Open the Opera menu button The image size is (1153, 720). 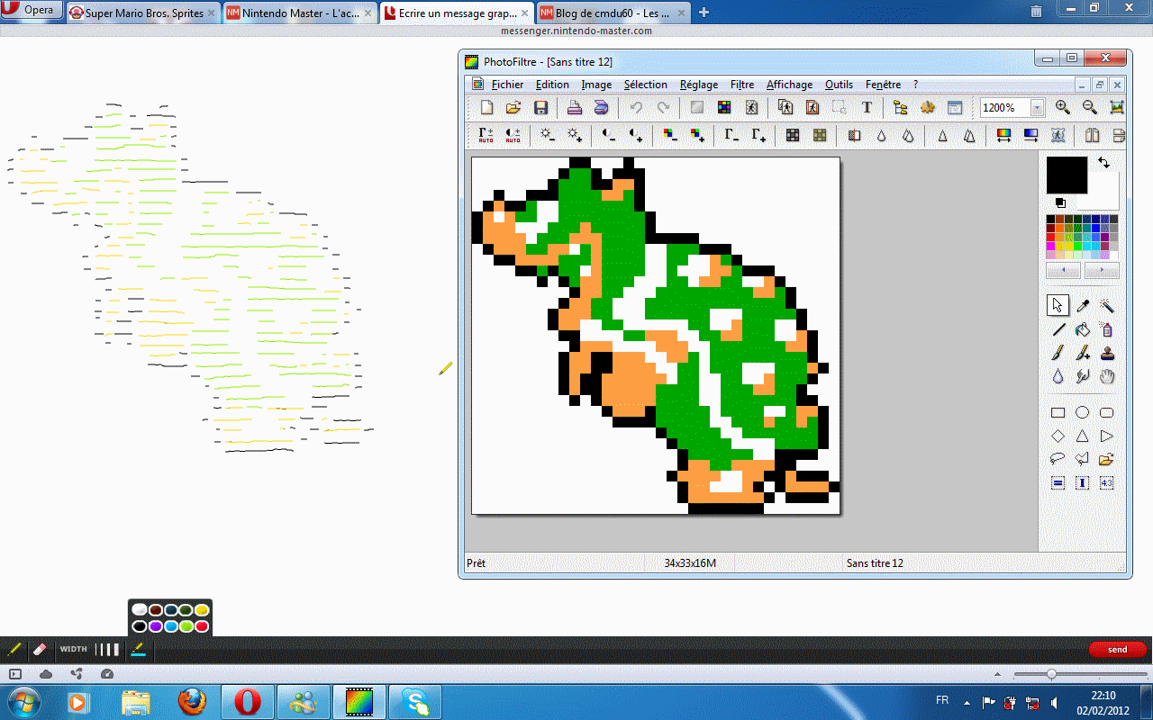click(x=32, y=10)
